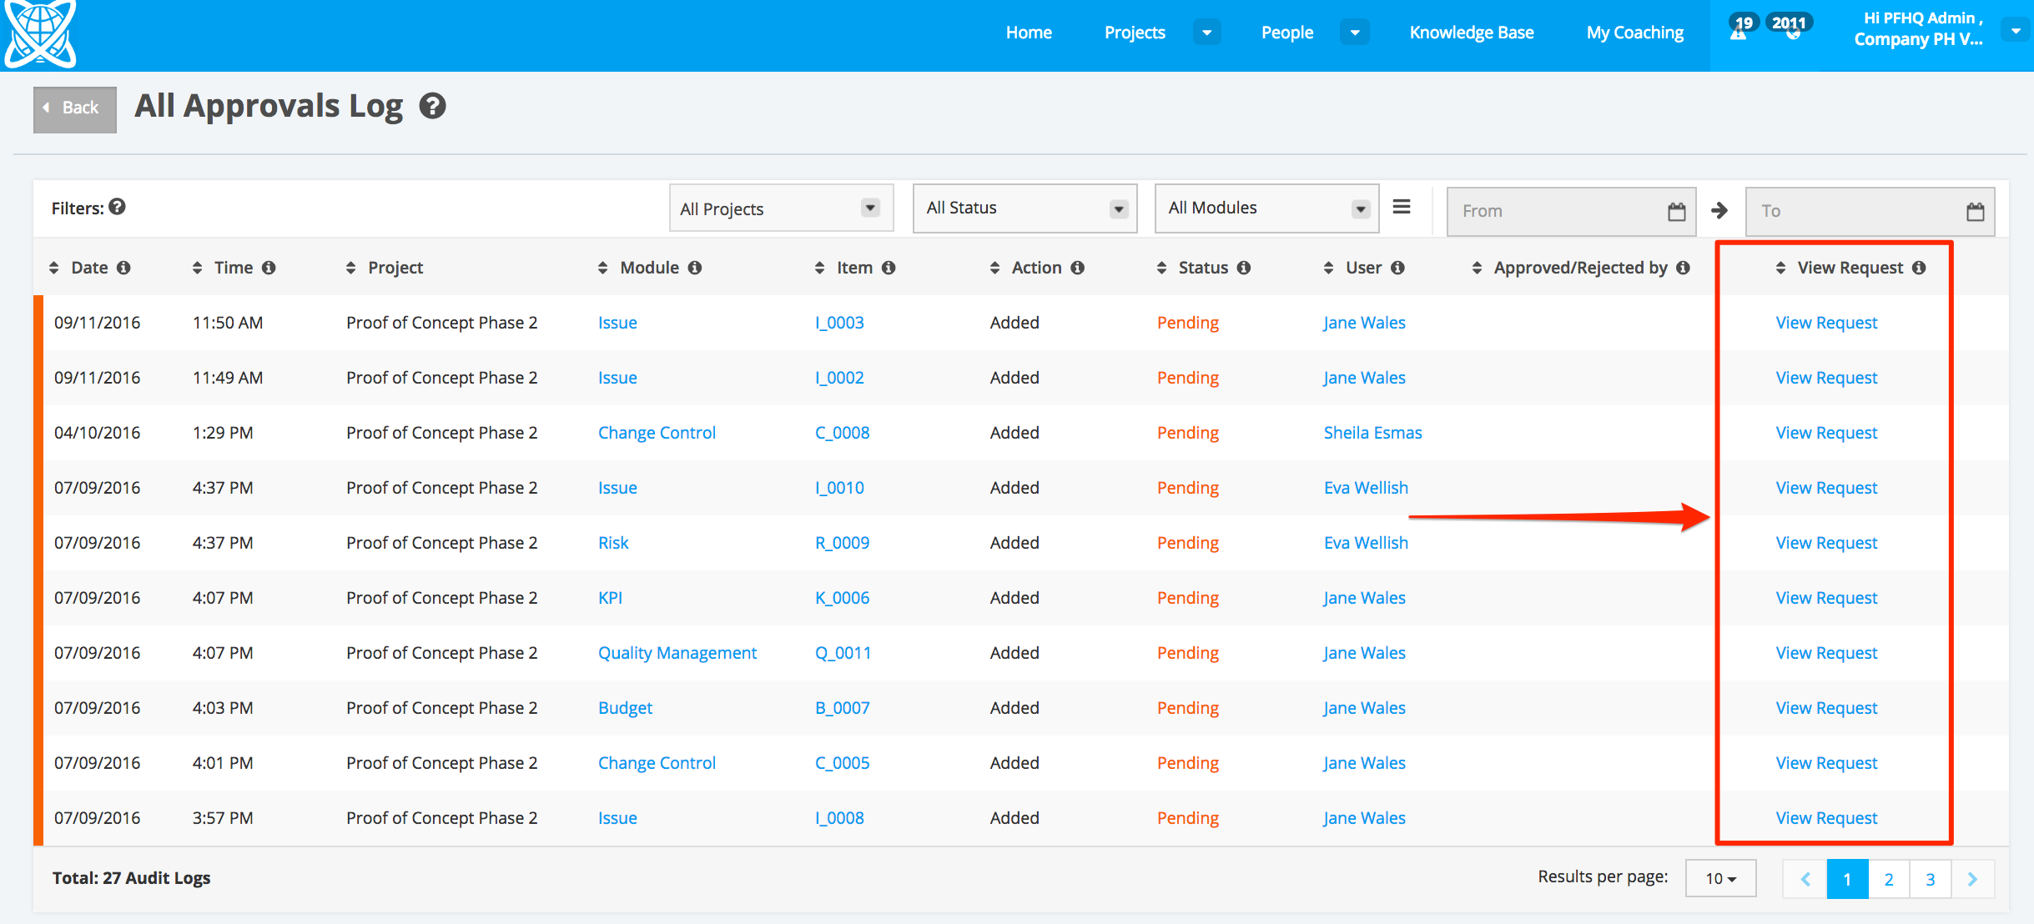Click the globe logo in top left
Screen dimensions: 2034x924
coord(39,33)
